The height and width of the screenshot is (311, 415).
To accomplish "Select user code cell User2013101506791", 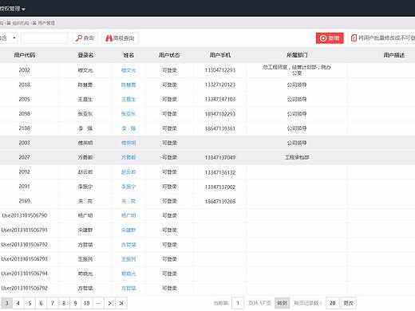I will [24, 230].
